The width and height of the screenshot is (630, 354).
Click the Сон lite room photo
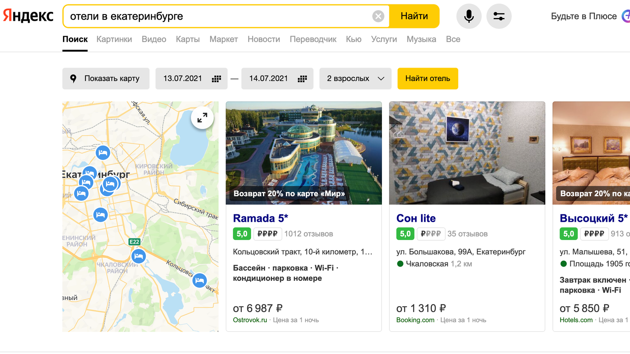click(x=467, y=153)
